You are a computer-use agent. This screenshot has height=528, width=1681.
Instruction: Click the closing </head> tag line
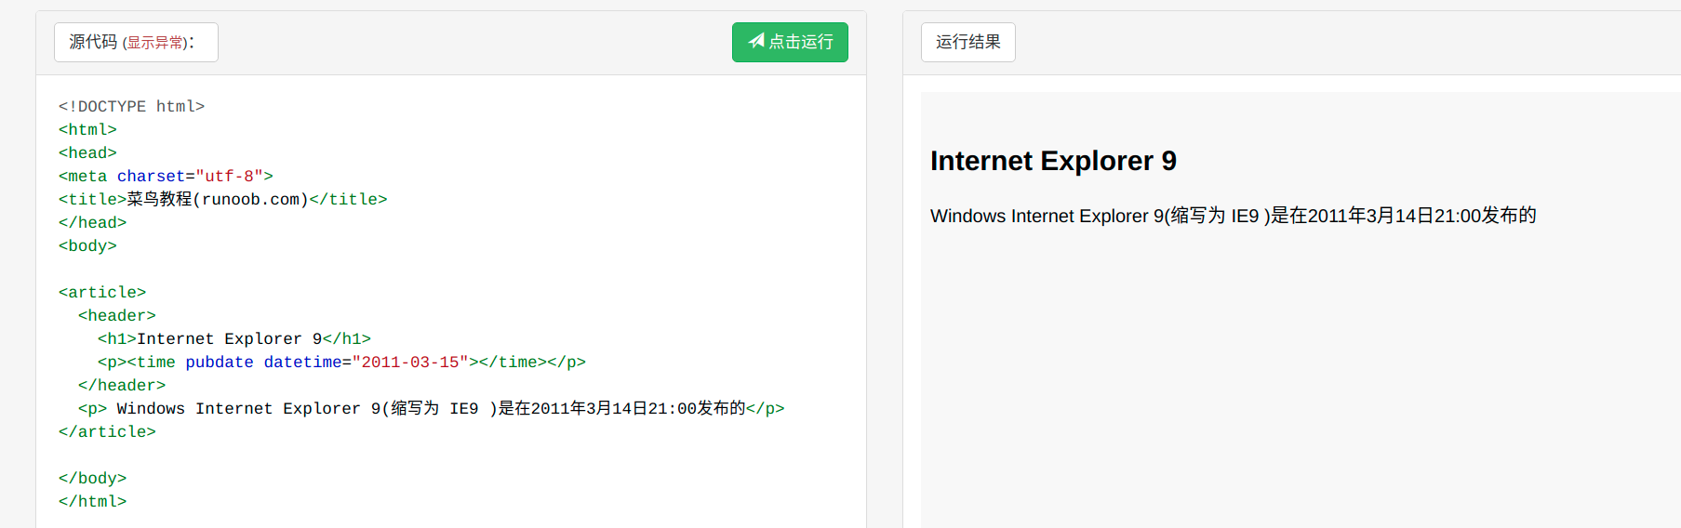point(92,223)
